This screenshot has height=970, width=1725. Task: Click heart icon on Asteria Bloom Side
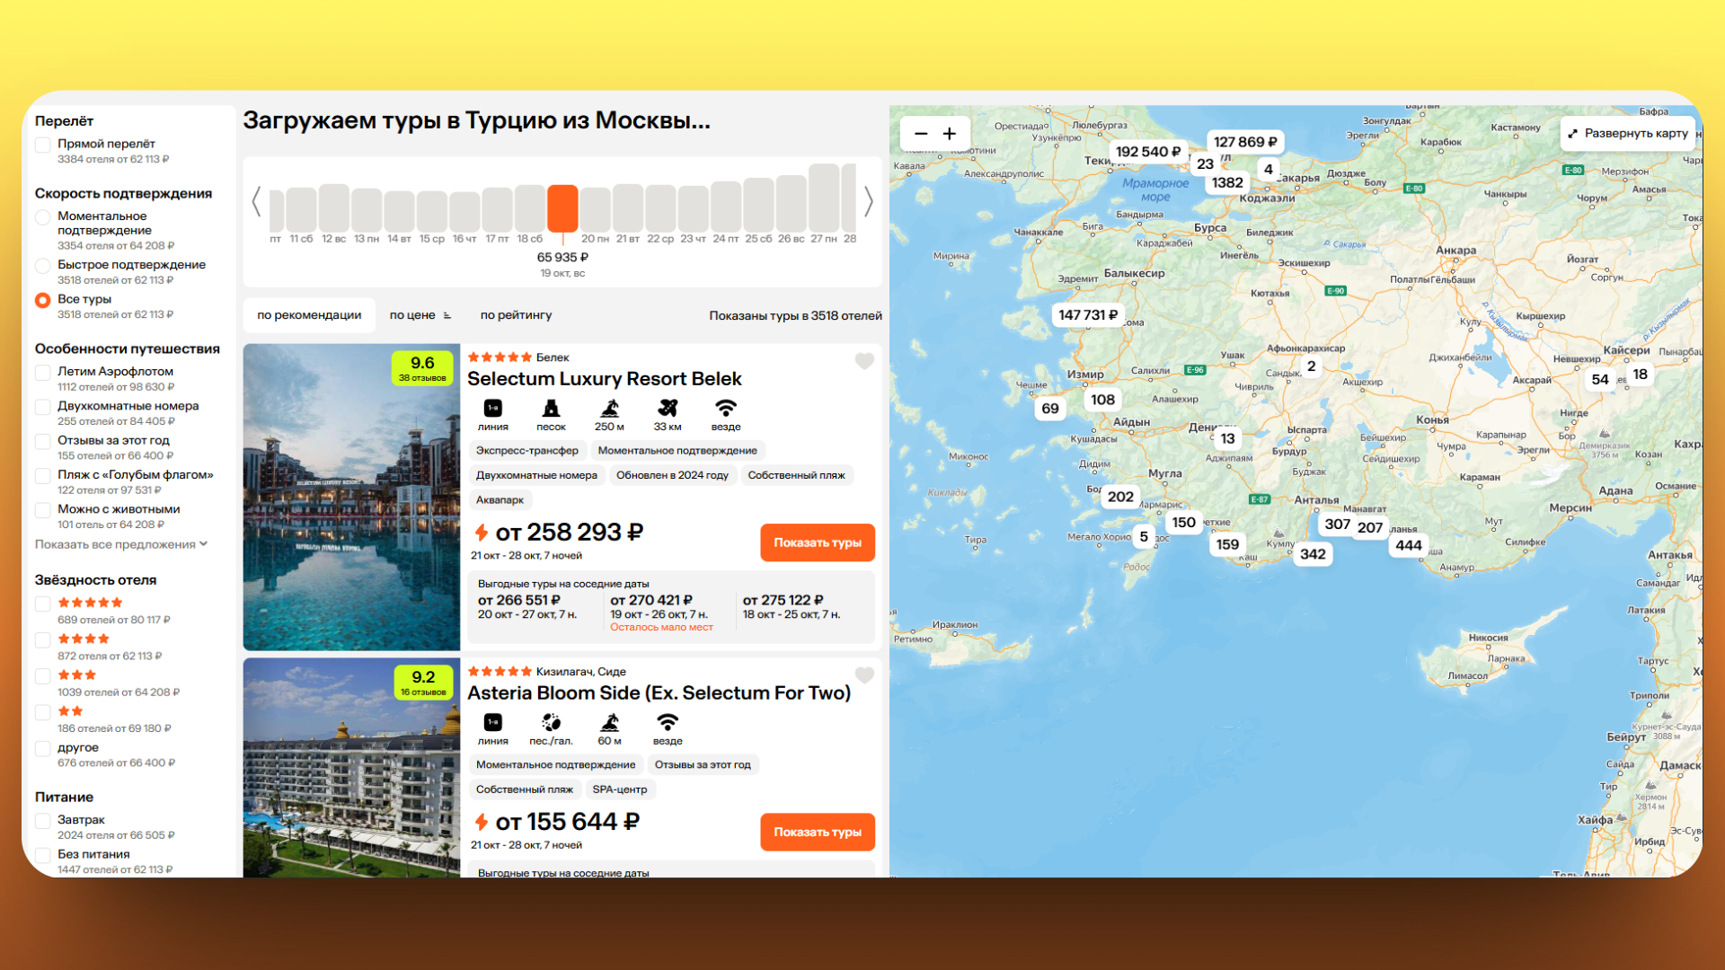click(x=864, y=675)
